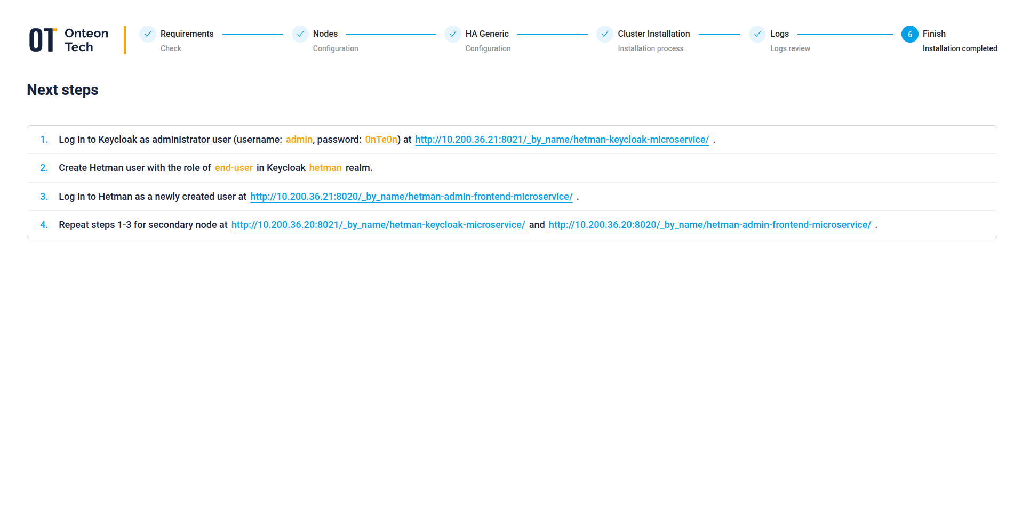Viewport: 1022px width, 512px height.
Task: Select the Logs step checkmark icon
Action: pos(757,34)
